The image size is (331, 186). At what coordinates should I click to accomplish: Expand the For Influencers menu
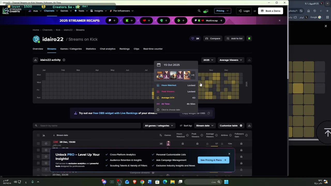click(x=122, y=11)
